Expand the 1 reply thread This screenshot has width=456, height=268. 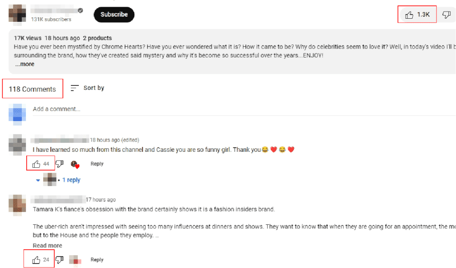click(x=71, y=180)
